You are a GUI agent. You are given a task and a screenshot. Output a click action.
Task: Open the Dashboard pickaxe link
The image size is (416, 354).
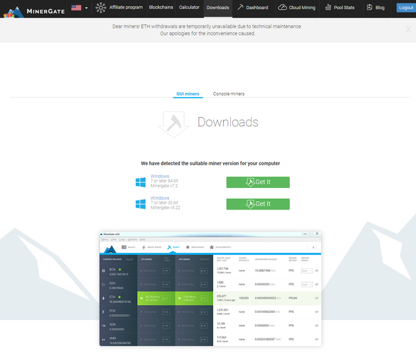(253, 7)
